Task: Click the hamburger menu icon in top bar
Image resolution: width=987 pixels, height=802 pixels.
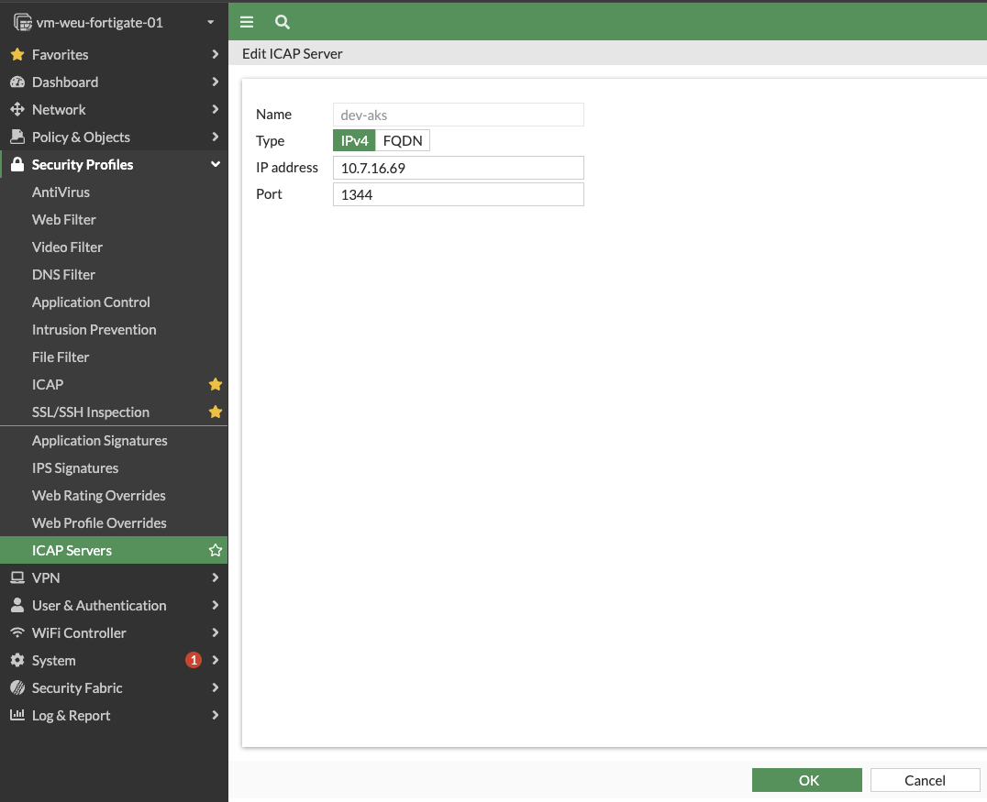Action: [x=247, y=22]
